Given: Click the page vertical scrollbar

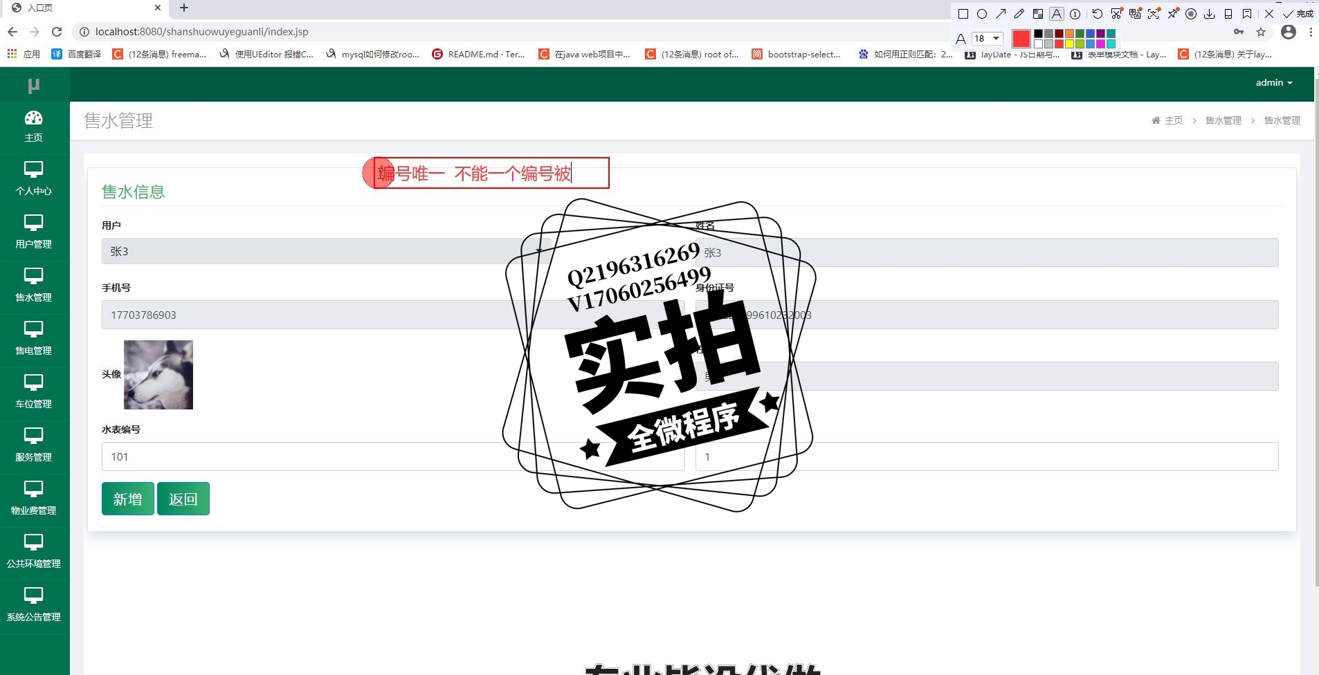Looking at the screenshot, I should (x=1316, y=332).
